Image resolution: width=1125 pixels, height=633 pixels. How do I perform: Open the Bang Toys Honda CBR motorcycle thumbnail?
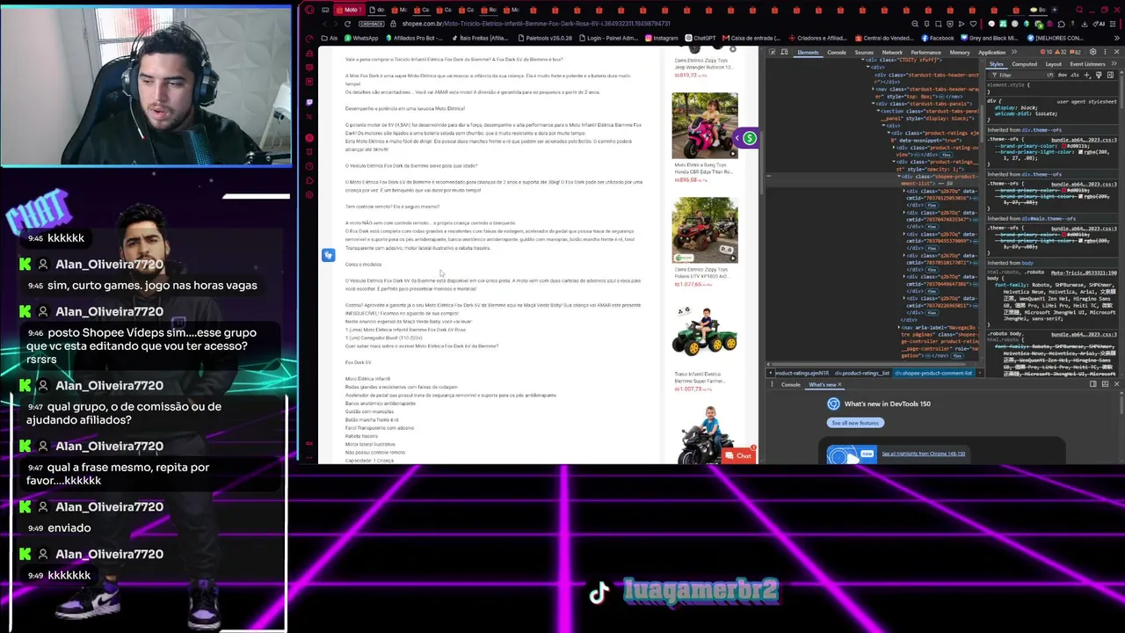tap(705, 125)
